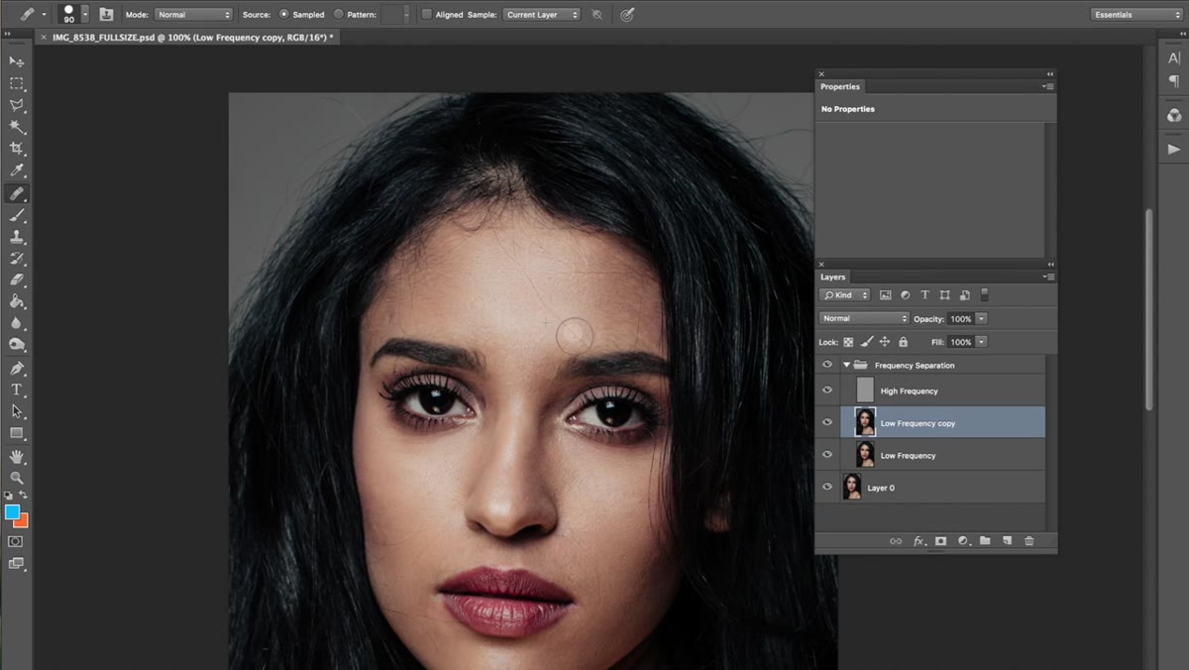Open the layer blend mode Normal dropdown
The height and width of the screenshot is (670, 1189).
864,318
